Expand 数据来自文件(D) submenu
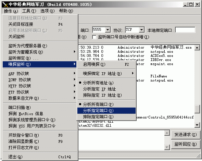Screen dimensions: 202x161 coord(40,98)
